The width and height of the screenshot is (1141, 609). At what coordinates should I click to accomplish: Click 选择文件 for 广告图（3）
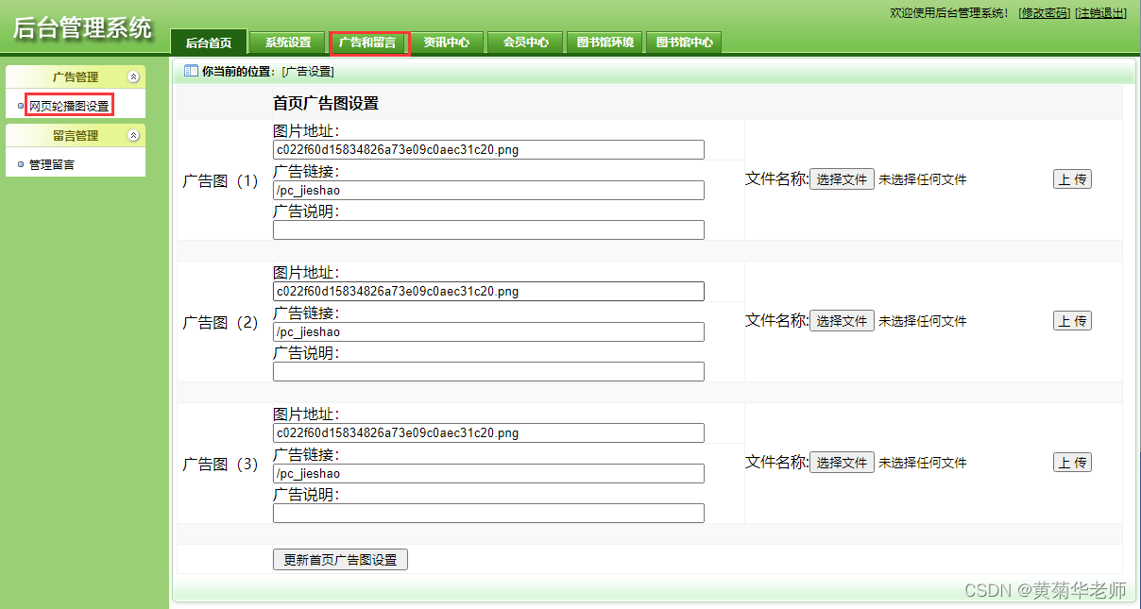click(842, 463)
